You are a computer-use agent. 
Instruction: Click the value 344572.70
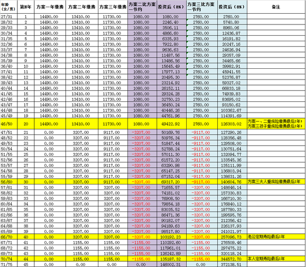pos(232,259)
